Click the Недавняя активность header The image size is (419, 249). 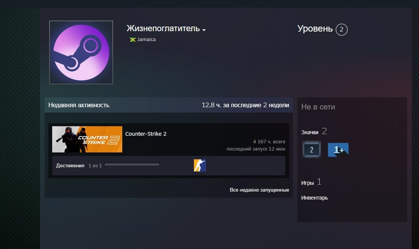click(x=79, y=105)
